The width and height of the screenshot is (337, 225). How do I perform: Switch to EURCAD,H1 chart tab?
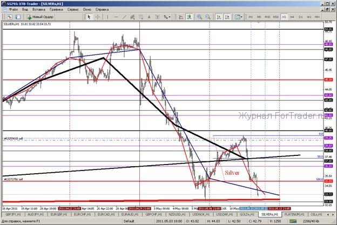click(106, 214)
